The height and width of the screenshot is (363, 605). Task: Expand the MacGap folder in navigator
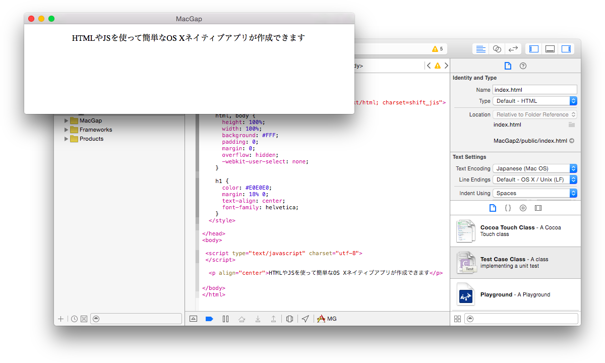(66, 120)
